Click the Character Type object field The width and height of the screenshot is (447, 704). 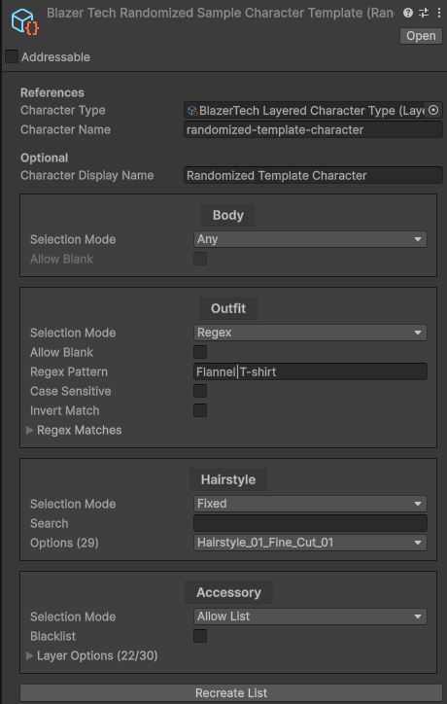tap(313, 111)
